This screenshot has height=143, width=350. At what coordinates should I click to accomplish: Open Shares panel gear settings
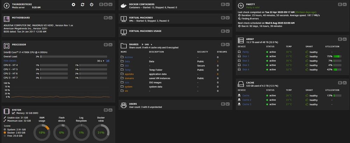click(x=223, y=45)
